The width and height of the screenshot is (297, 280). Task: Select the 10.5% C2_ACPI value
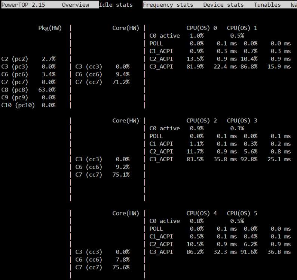[195, 244]
